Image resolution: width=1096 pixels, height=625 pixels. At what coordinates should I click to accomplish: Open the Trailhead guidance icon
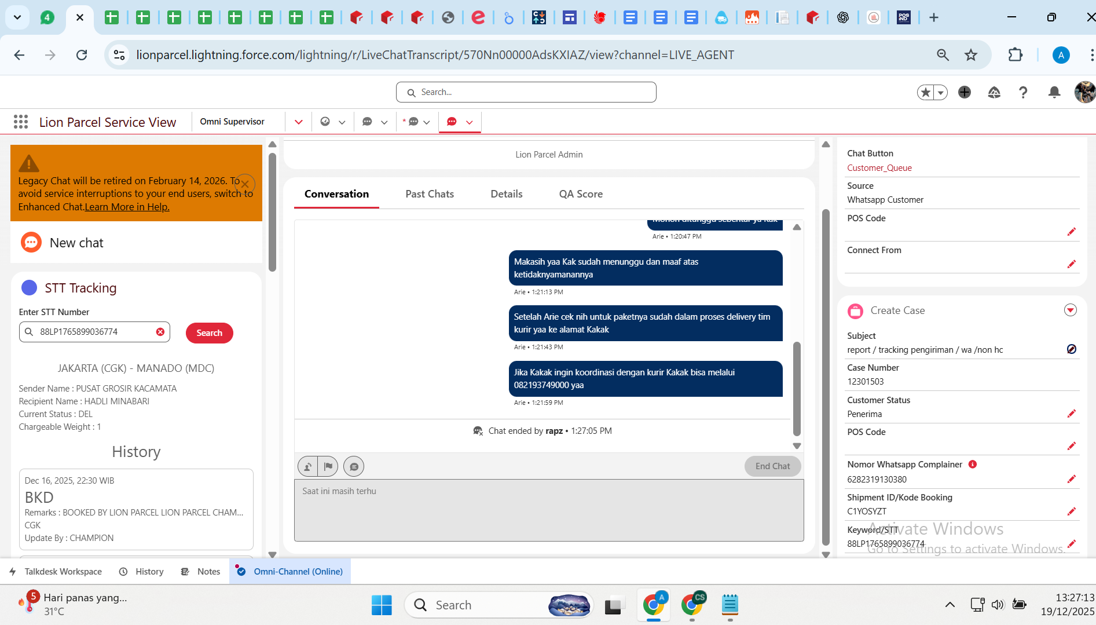pos(994,92)
